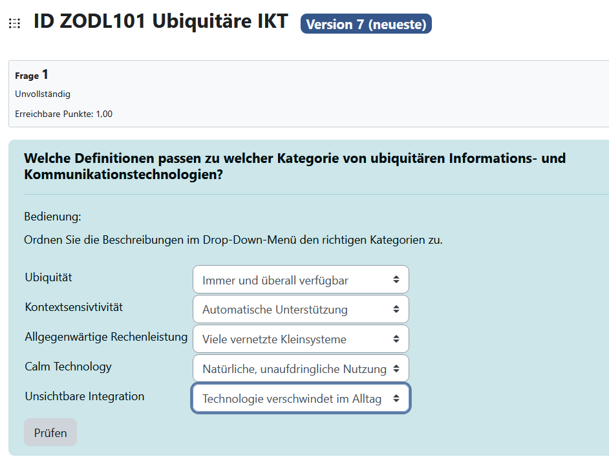
Task: Click the grid drag handle icon beside the title
Action: [14, 24]
